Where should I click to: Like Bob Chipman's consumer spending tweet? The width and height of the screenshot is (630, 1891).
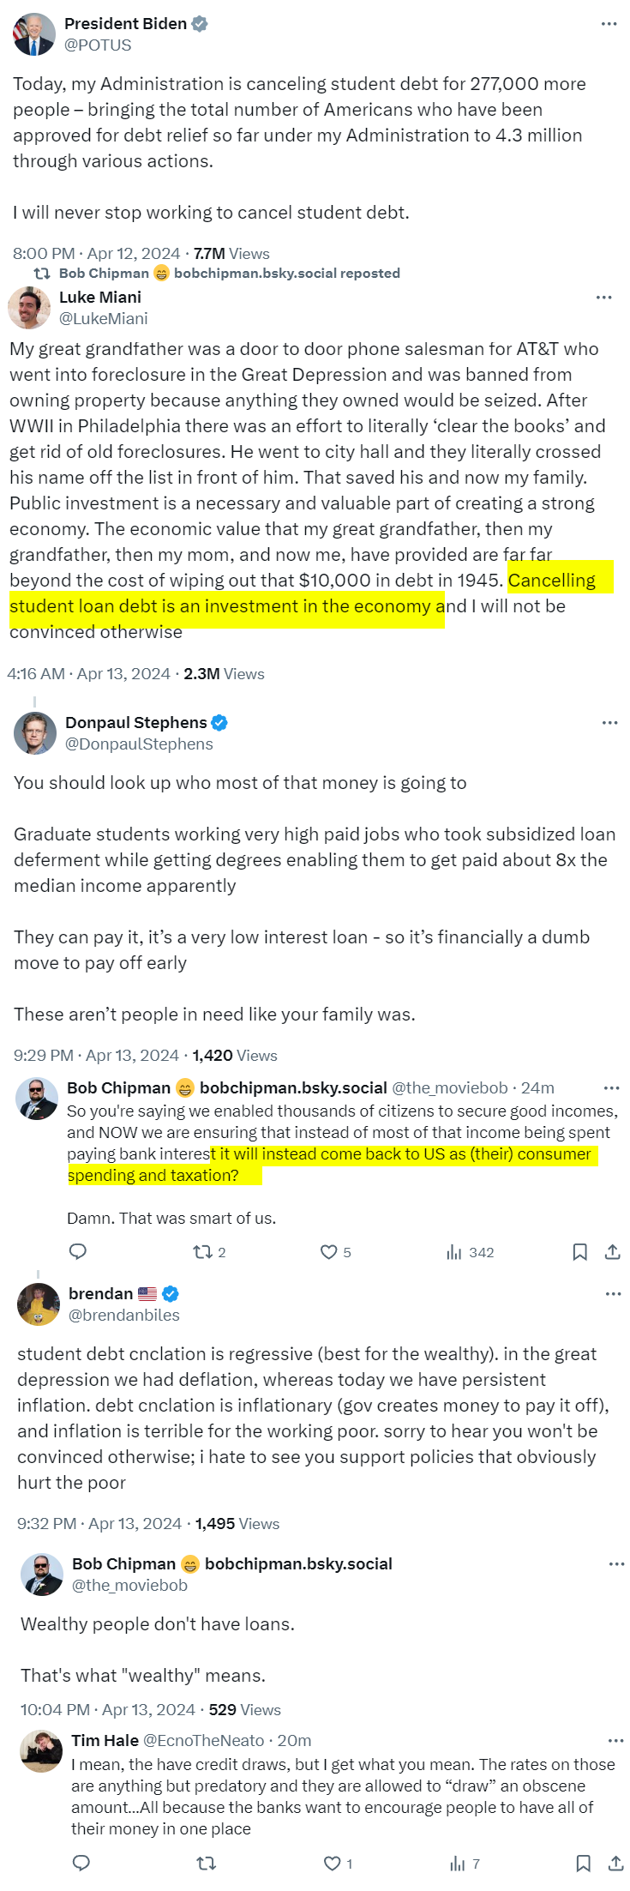point(328,1252)
